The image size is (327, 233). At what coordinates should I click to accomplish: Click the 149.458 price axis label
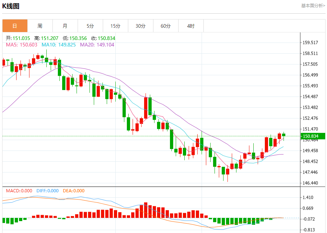pyautogui.click(x=310, y=151)
